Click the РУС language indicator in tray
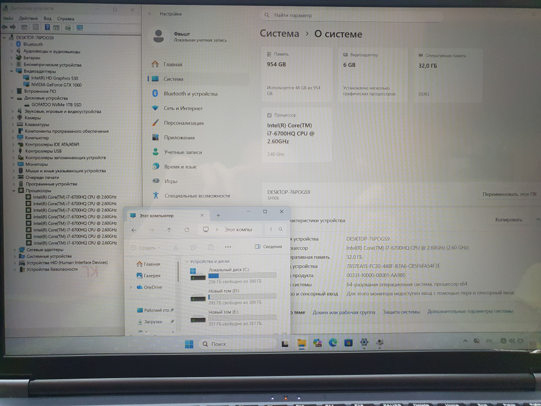Screen dimensions: 541x406 click(x=489, y=341)
